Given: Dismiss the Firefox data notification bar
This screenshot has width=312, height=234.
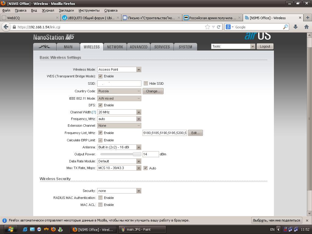Looking at the screenshot, I should point(307,221).
